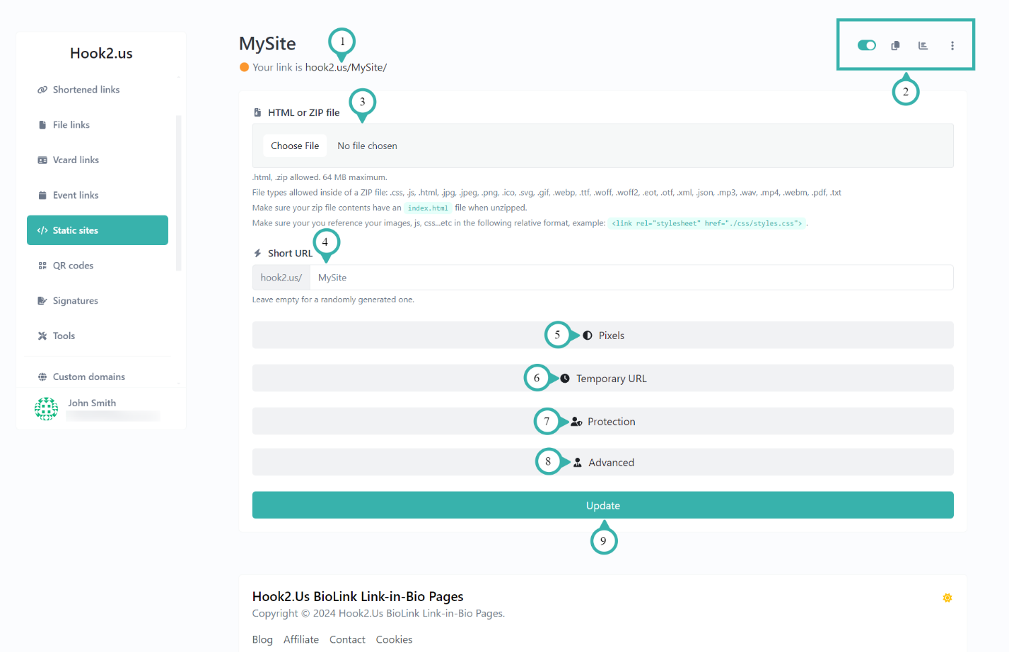The image size is (1009, 652).
Task: Expand the Temporary URL section
Action: pos(602,378)
